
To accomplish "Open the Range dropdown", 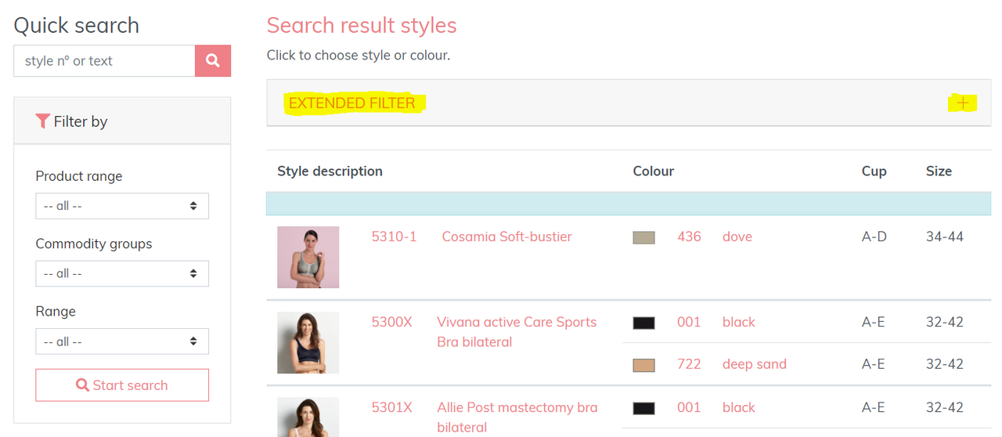I will [x=122, y=341].
